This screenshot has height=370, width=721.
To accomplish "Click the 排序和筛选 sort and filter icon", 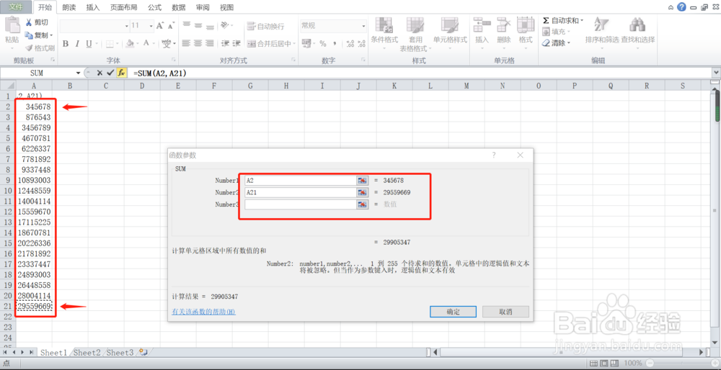I will click(601, 25).
